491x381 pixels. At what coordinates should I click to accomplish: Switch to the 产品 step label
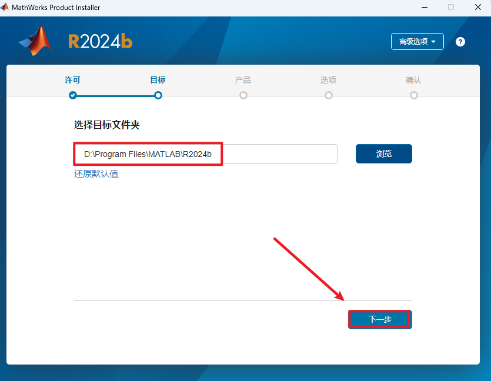point(243,79)
